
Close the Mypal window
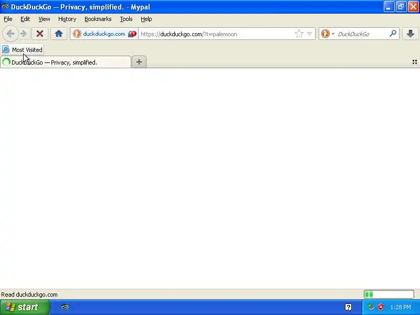(413, 7)
